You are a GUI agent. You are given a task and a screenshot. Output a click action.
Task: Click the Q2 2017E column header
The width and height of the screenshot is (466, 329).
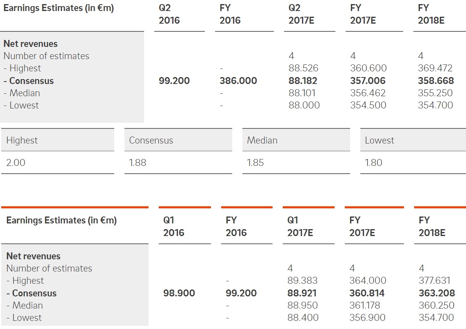point(301,15)
